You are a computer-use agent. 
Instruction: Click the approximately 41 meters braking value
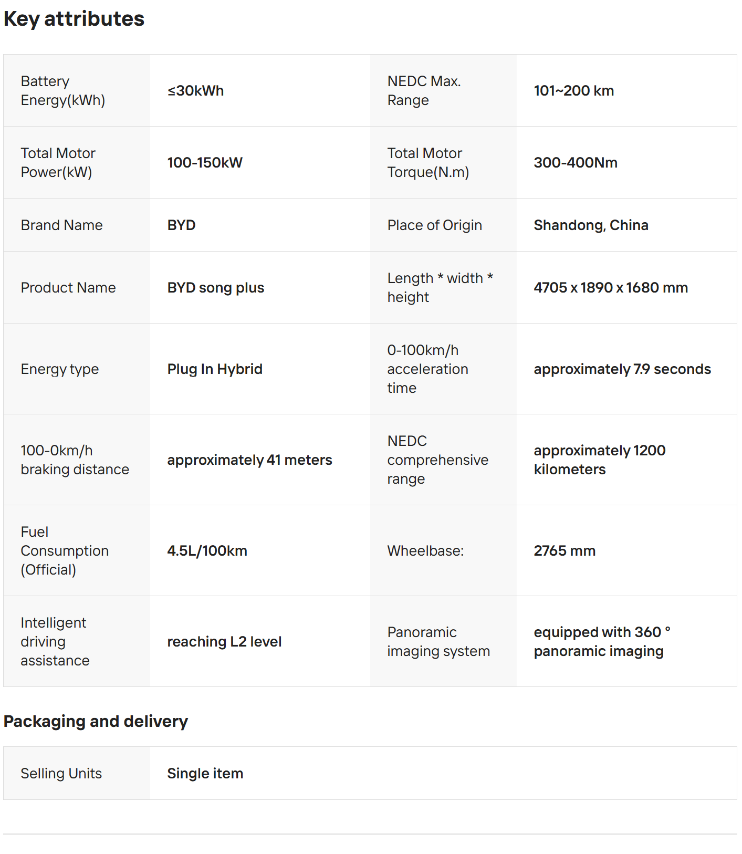click(250, 460)
